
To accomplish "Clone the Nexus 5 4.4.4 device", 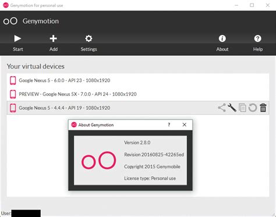I will pyautogui.click(x=242, y=108).
